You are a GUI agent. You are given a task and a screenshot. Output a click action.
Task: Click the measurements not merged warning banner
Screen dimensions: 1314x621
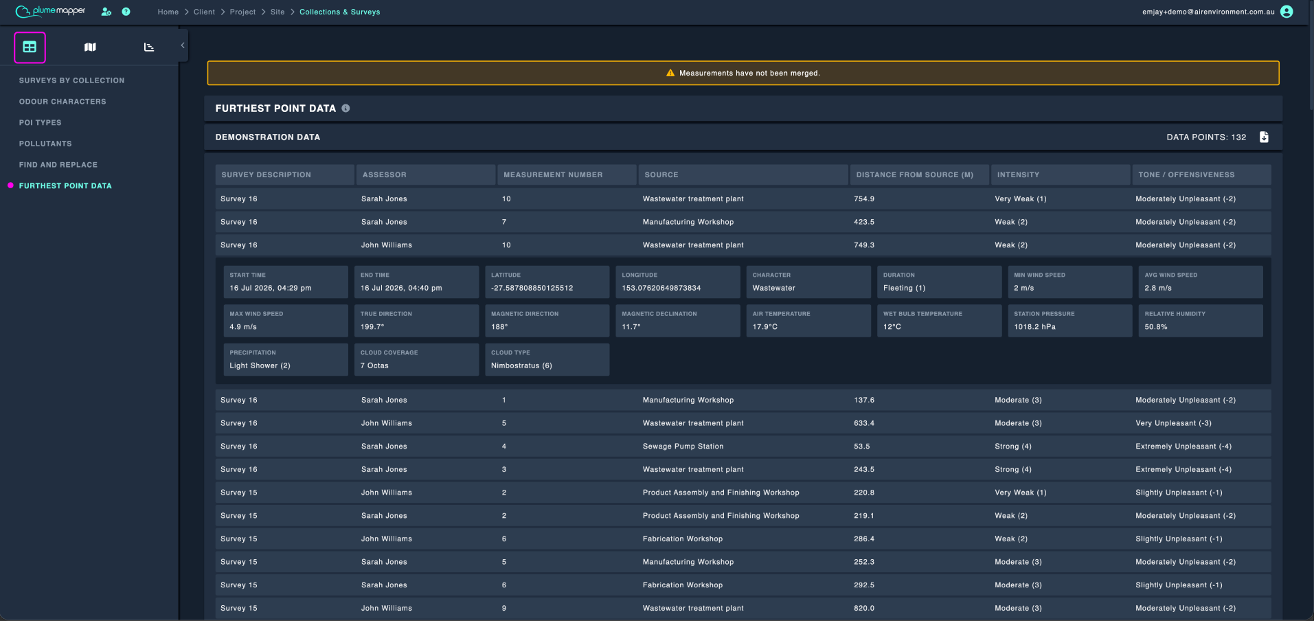tap(743, 73)
